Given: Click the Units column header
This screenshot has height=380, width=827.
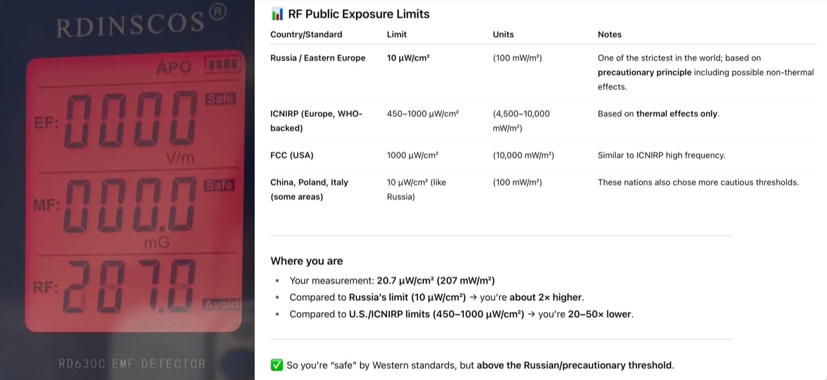Looking at the screenshot, I should pyautogui.click(x=504, y=34).
